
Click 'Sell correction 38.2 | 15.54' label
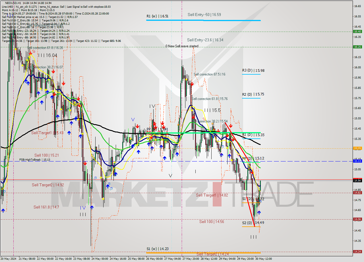click(x=210, y=121)
